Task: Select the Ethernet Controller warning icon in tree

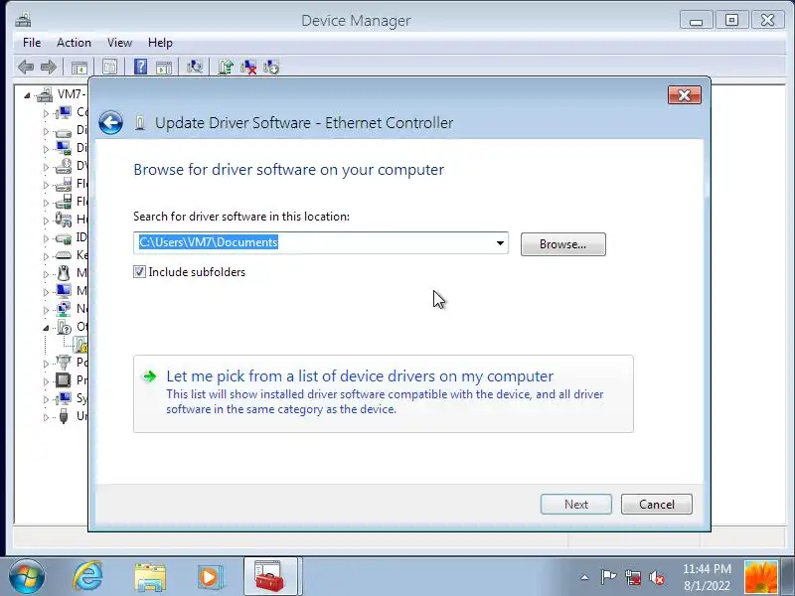Action: click(81, 345)
